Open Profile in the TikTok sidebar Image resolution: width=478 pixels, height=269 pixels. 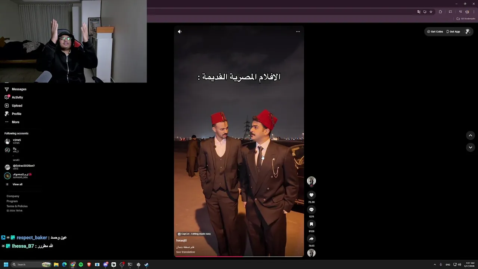tap(13, 114)
